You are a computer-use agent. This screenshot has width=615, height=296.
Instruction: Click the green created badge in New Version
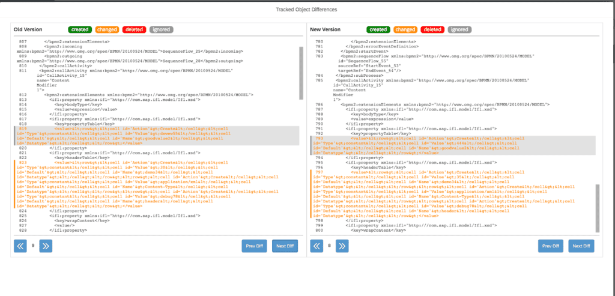click(x=378, y=29)
